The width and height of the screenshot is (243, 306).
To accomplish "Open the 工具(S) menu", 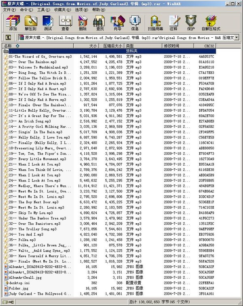I will (44, 10).
